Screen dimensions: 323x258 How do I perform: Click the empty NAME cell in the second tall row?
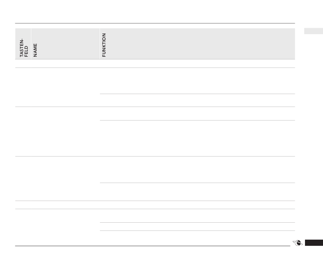tap(65, 132)
